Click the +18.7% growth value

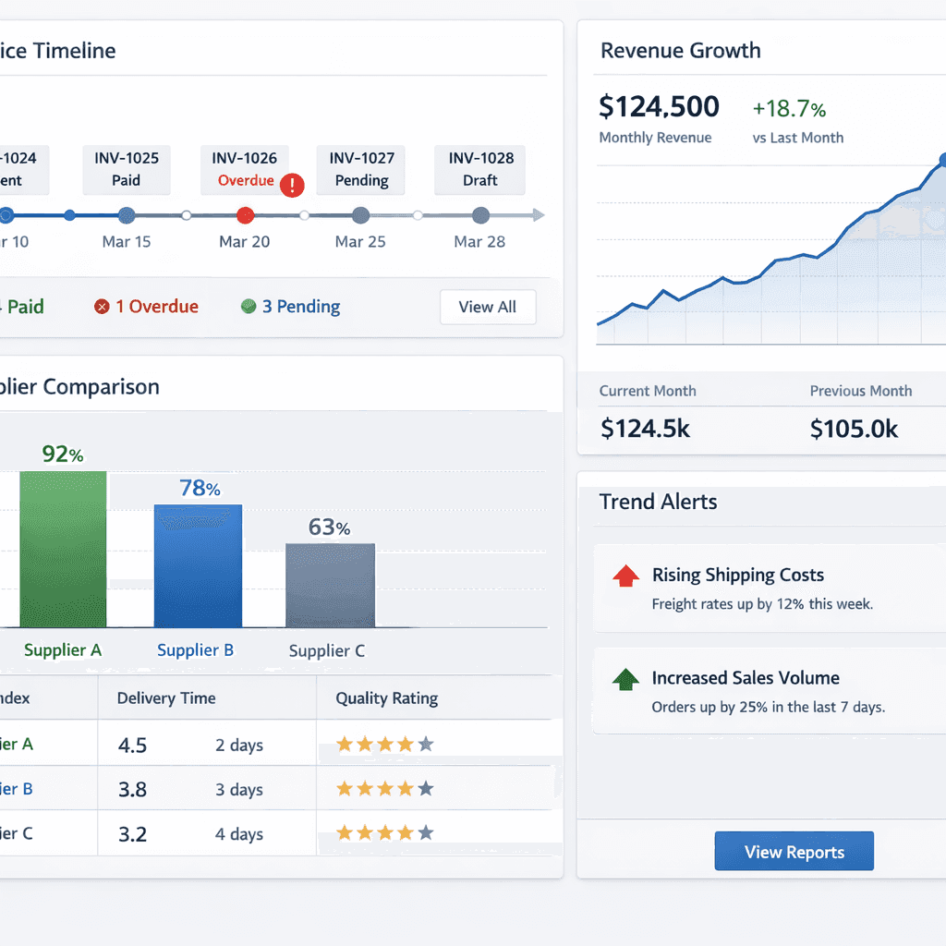[x=789, y=109]
